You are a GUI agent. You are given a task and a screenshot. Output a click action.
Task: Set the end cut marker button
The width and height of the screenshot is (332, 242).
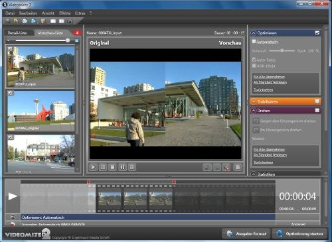coord(216,168)
